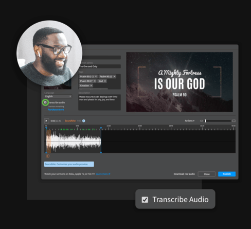Screen dimensions: 251x229
Task: Click the Publish button
Action: (227, 174)
